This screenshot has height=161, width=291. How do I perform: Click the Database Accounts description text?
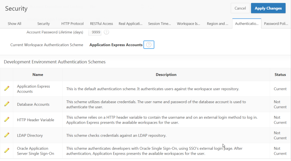(156, 104)
